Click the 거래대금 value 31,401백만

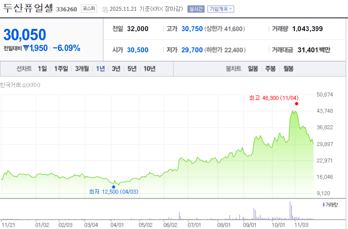point(314,50)
